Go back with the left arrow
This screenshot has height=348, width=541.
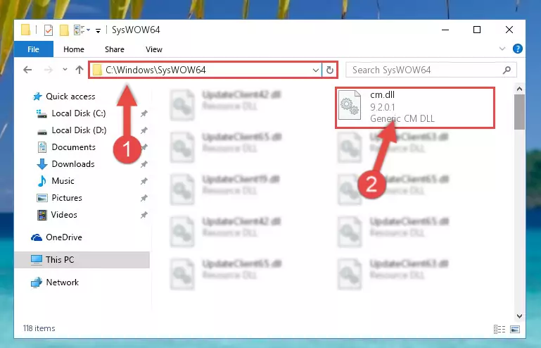27,70
